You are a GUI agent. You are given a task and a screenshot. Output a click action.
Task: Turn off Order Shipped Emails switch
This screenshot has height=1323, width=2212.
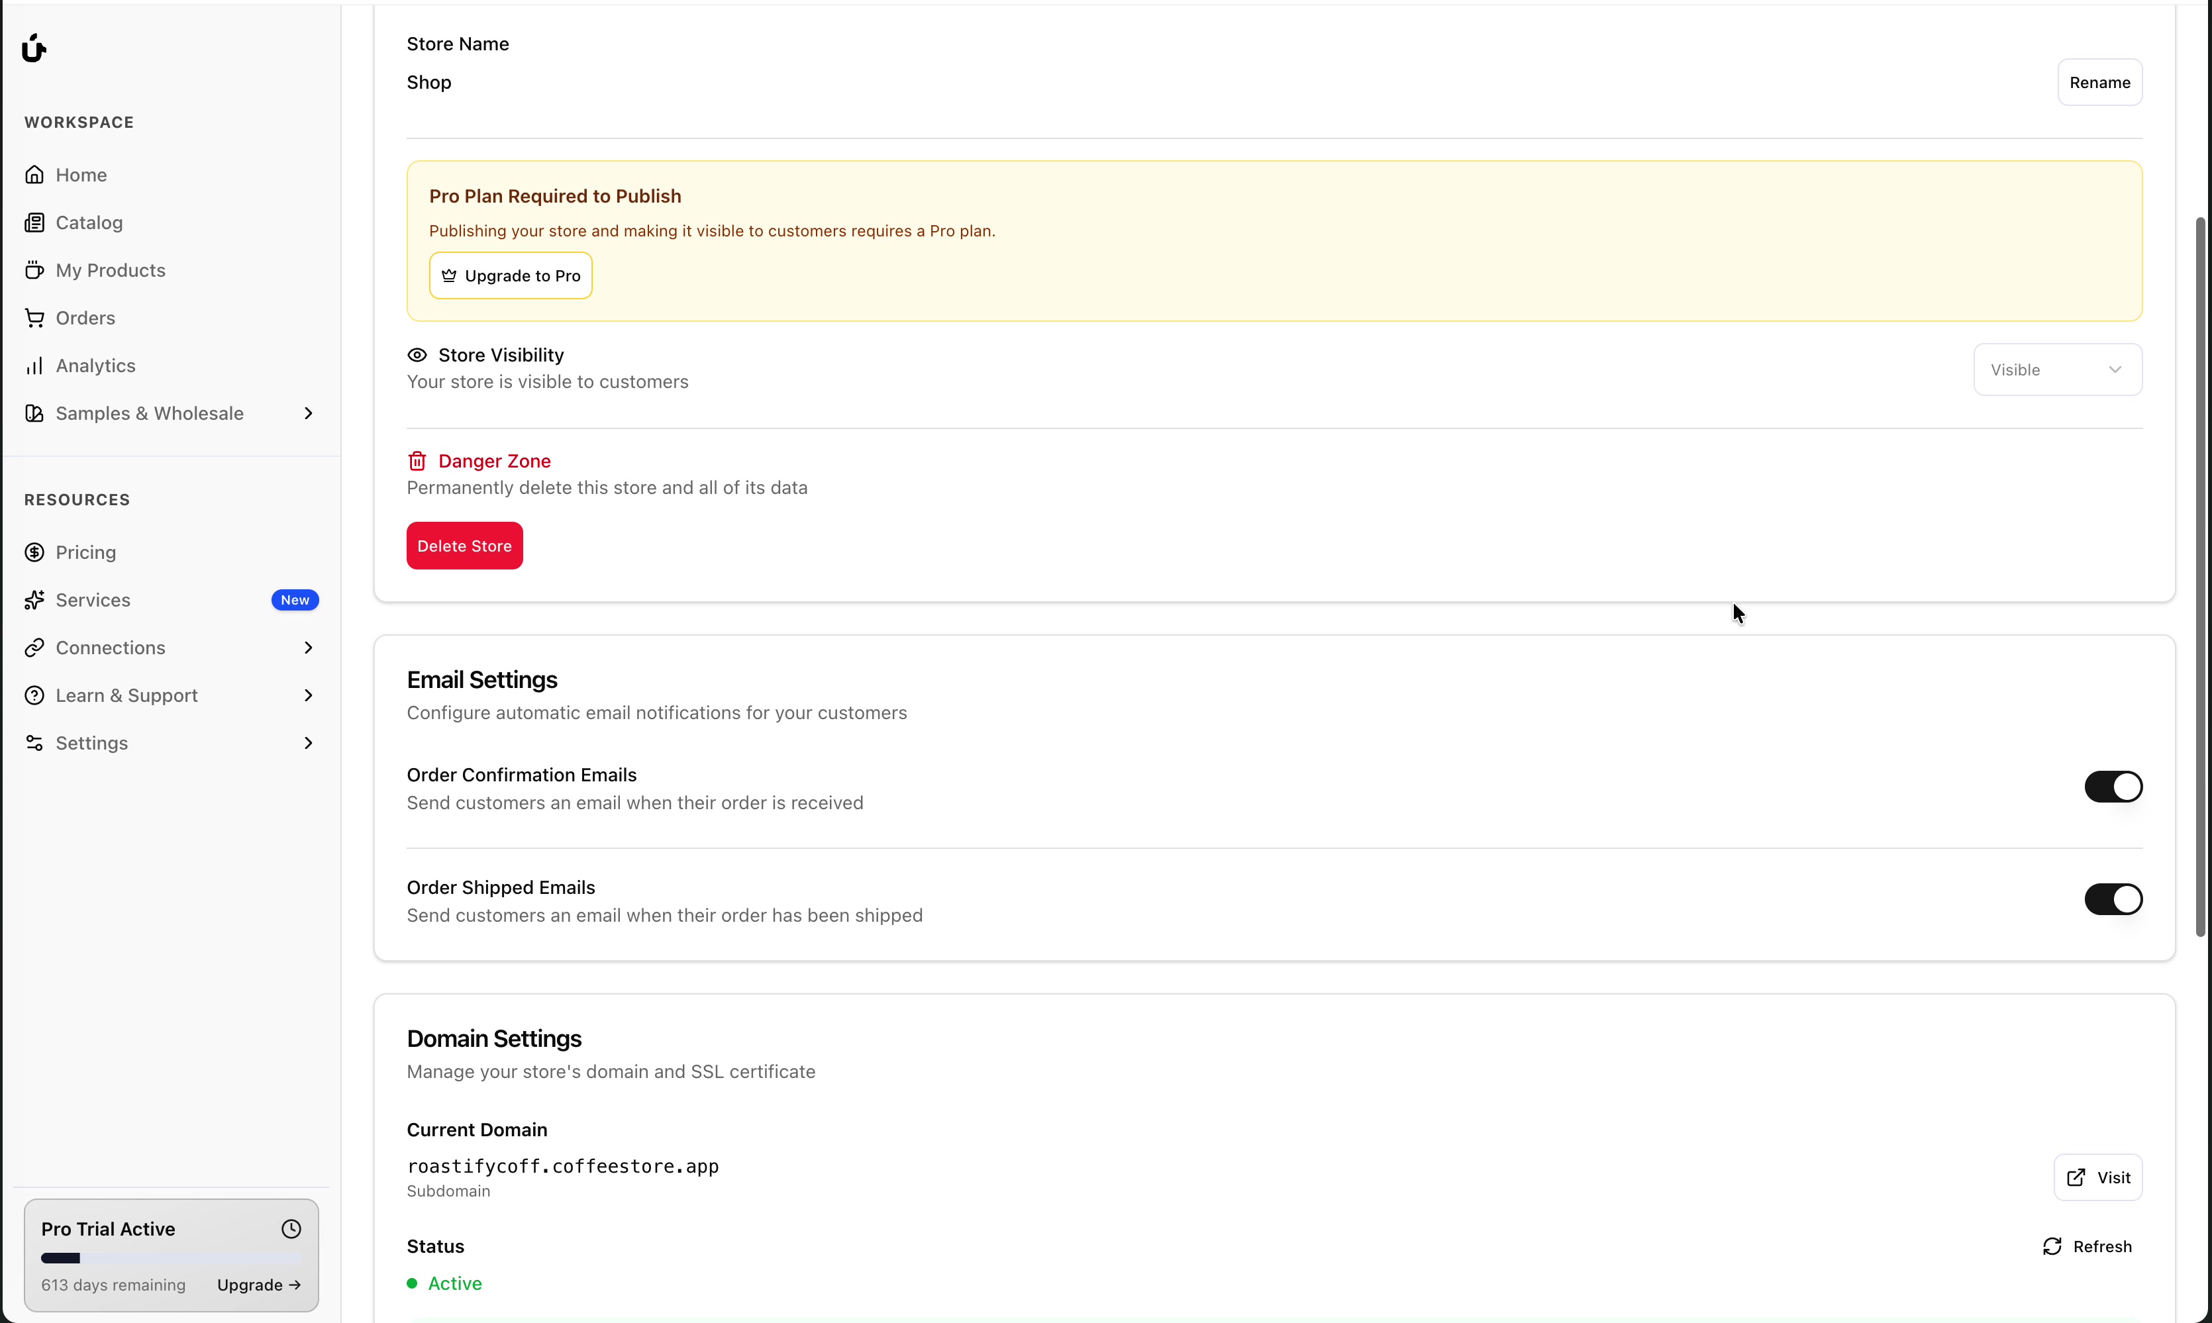tap(2112, 899)
